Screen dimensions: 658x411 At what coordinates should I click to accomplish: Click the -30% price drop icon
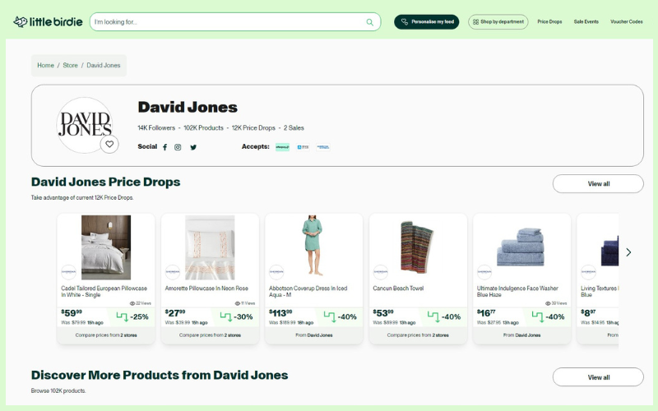[x=225, y=316]
